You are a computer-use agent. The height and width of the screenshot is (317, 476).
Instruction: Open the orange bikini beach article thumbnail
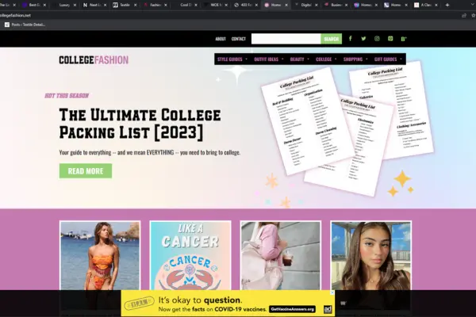coord(100,255)
